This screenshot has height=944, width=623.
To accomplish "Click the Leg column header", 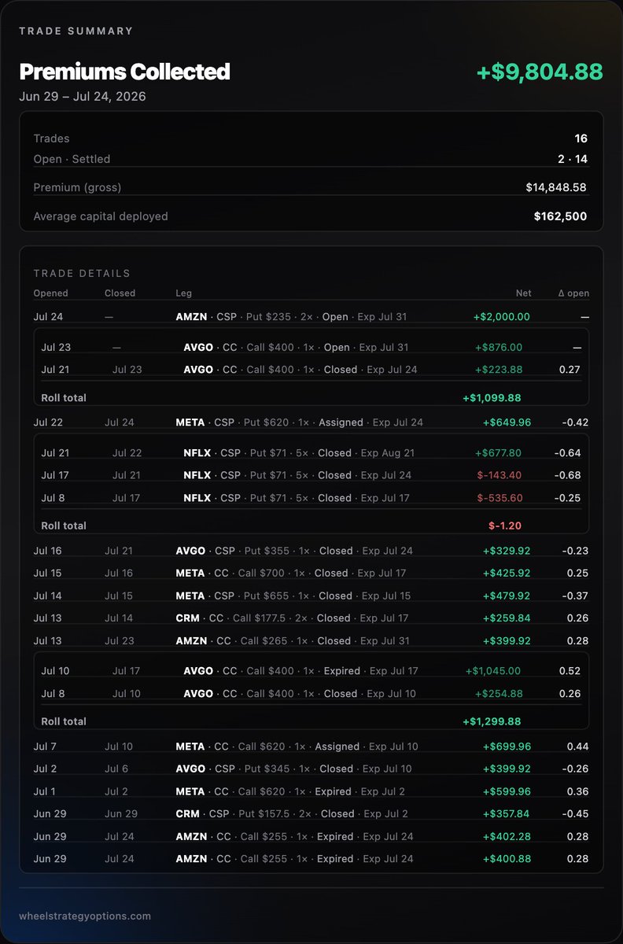I will coord(183,293).
